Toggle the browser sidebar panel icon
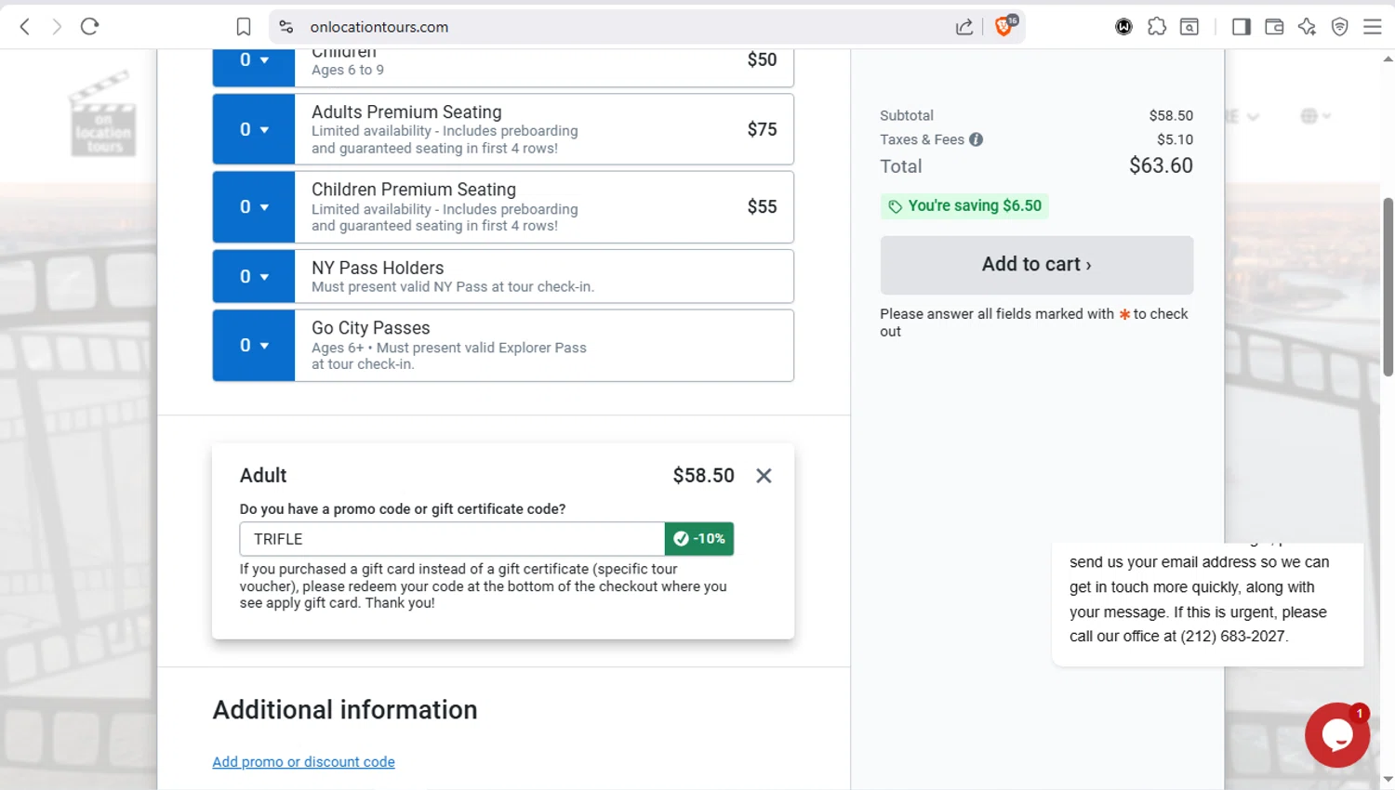The height and width of the screenshot is (790, 1395). pyautogui.click(x=1241, y=27)
